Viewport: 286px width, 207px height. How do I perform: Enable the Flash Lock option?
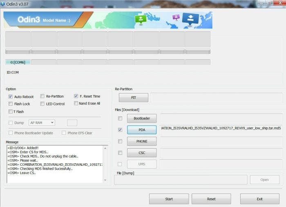tap(11, 104)
